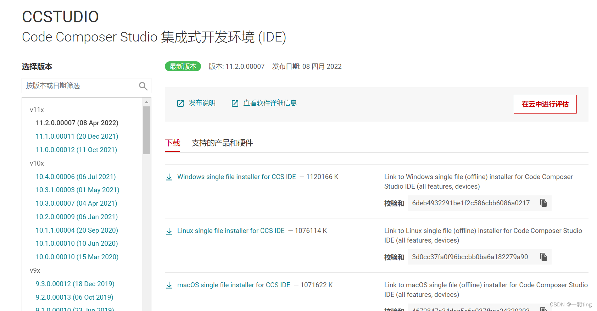Click the 1076114 K file size text
This screenshot has height=311, width=597.
click(x=311, y=231)
